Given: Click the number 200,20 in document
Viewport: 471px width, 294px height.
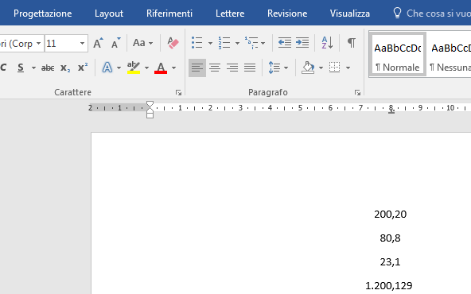Looking at the screenshot, I should (x=390, y=215).
